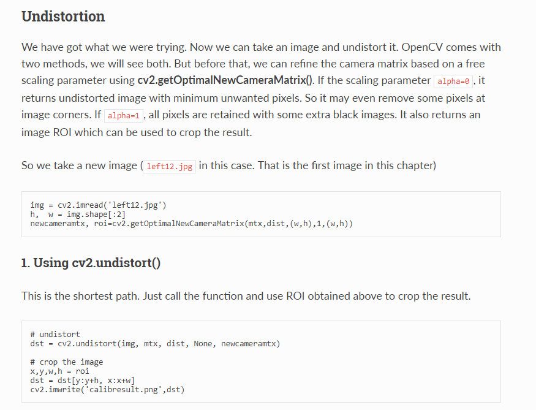
Task: Click the 'image ROI which can be used' line
Action: 137,132
